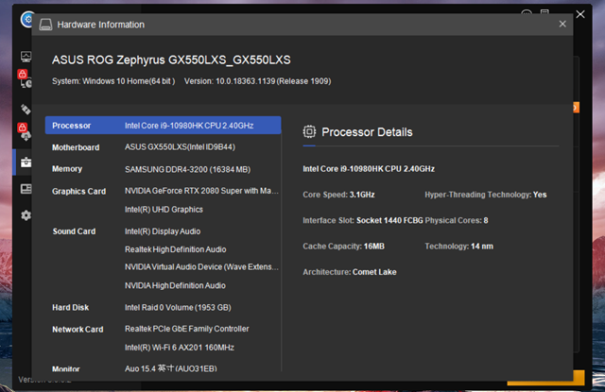Viewport: 605px width, 392px height.
Task: Click the hardware drive icon in the dialog title
Action: click(x=45, y=25)
